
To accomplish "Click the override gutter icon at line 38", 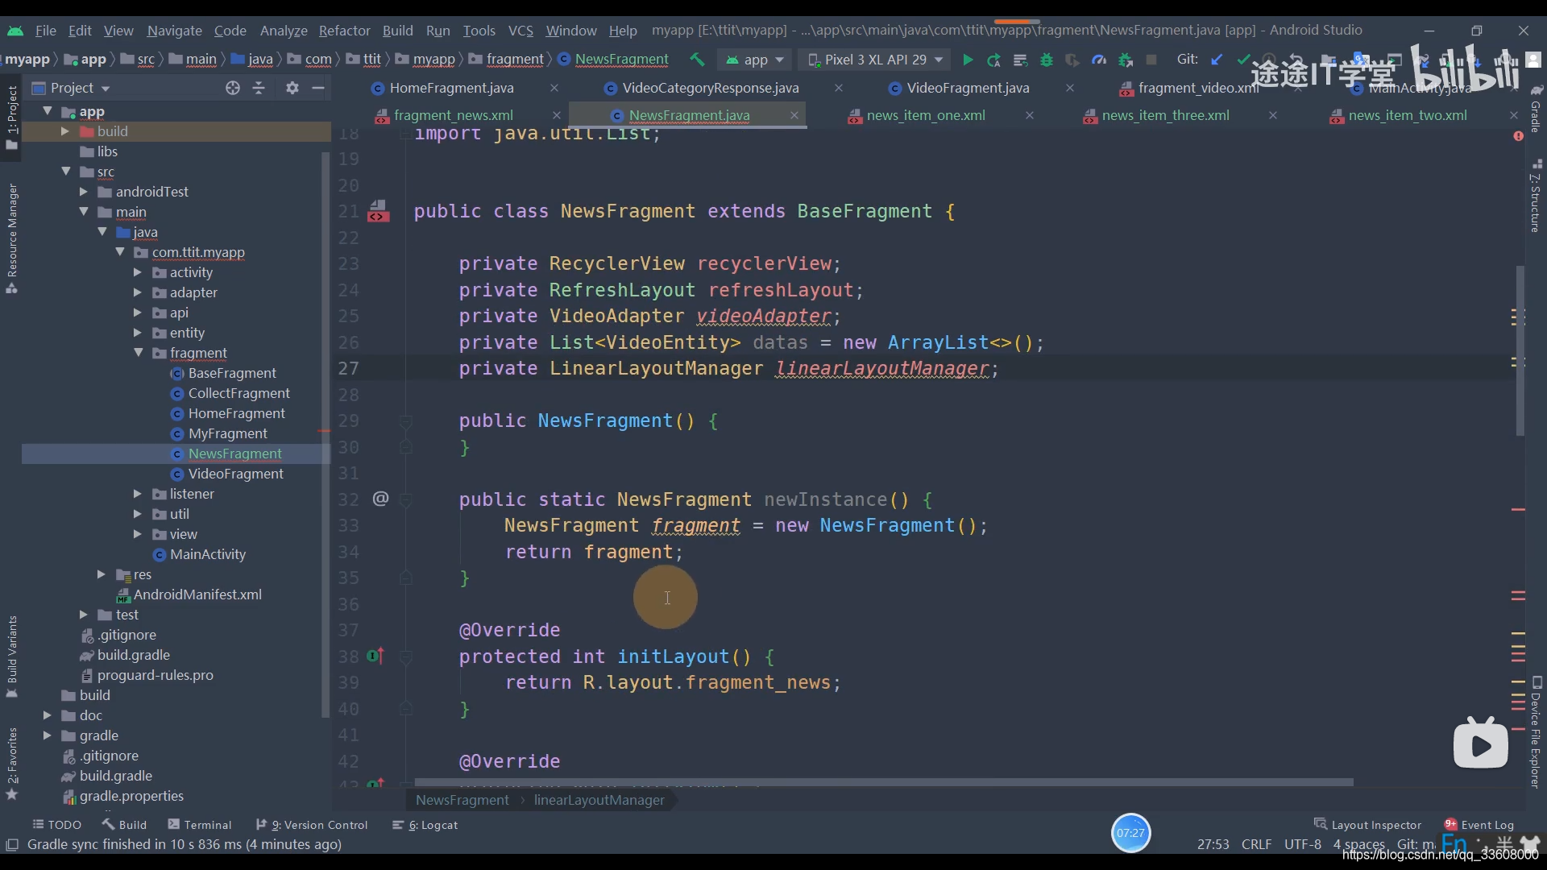I will point(375,656).
